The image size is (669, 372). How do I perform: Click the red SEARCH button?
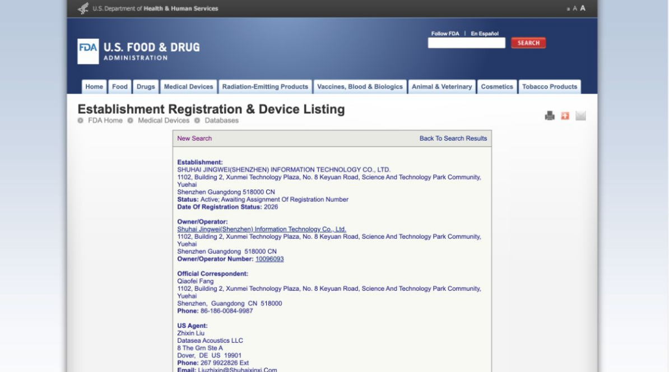tap(528, 43)
